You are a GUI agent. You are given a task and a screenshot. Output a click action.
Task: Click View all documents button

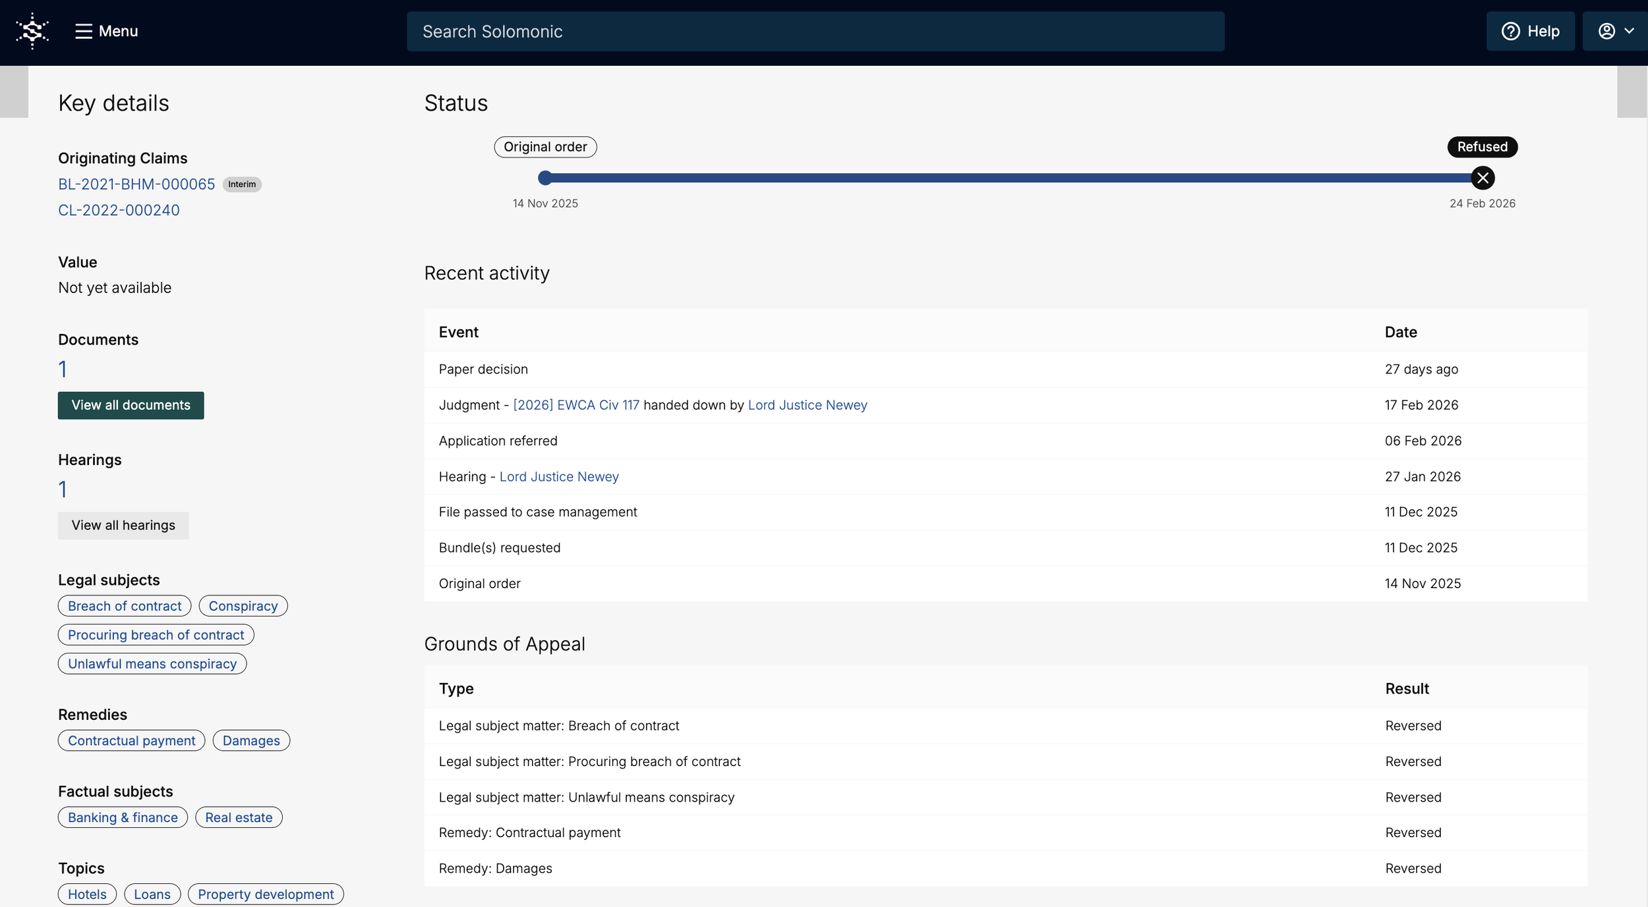[x=131, y=405]
